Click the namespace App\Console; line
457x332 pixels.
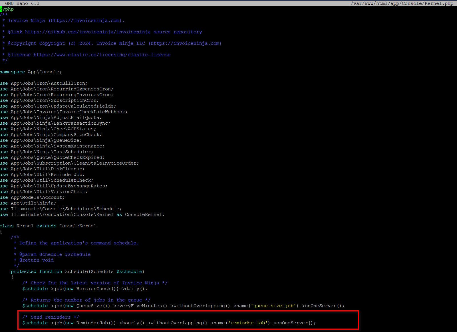pyautogui.click(x=31, y=72)
